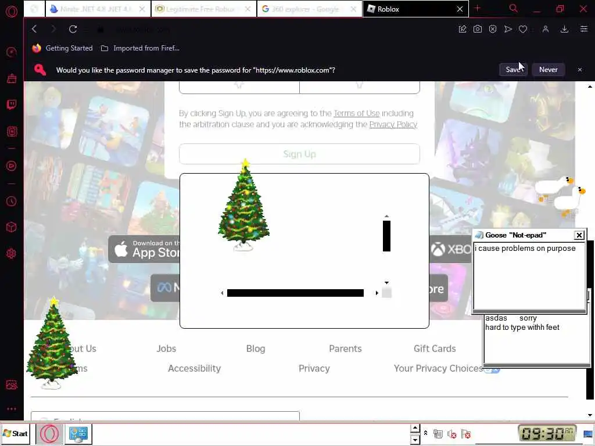Add page to bookmarks with heart icon
This screenshot has width=595, height=446.
[x=523, y=29]
